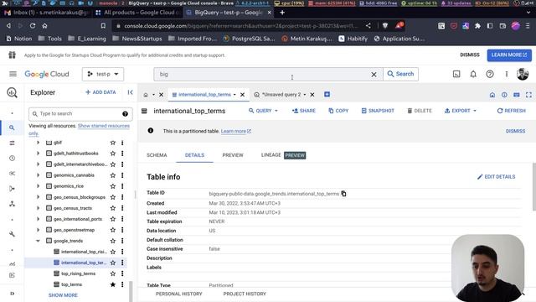Viewport: 536px width, 302px height.
Task: Open Brave Shields icon
Action: (385, 26)
